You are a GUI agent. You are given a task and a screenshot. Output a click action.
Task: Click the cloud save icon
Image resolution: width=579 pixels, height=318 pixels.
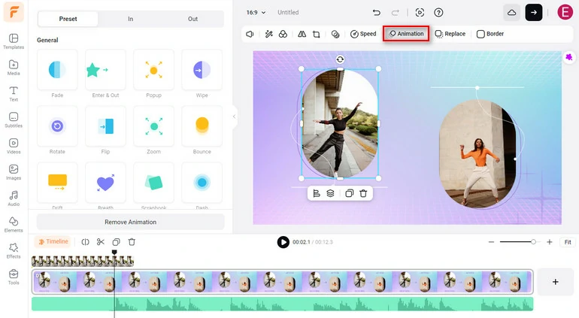[x=512, y=13]
